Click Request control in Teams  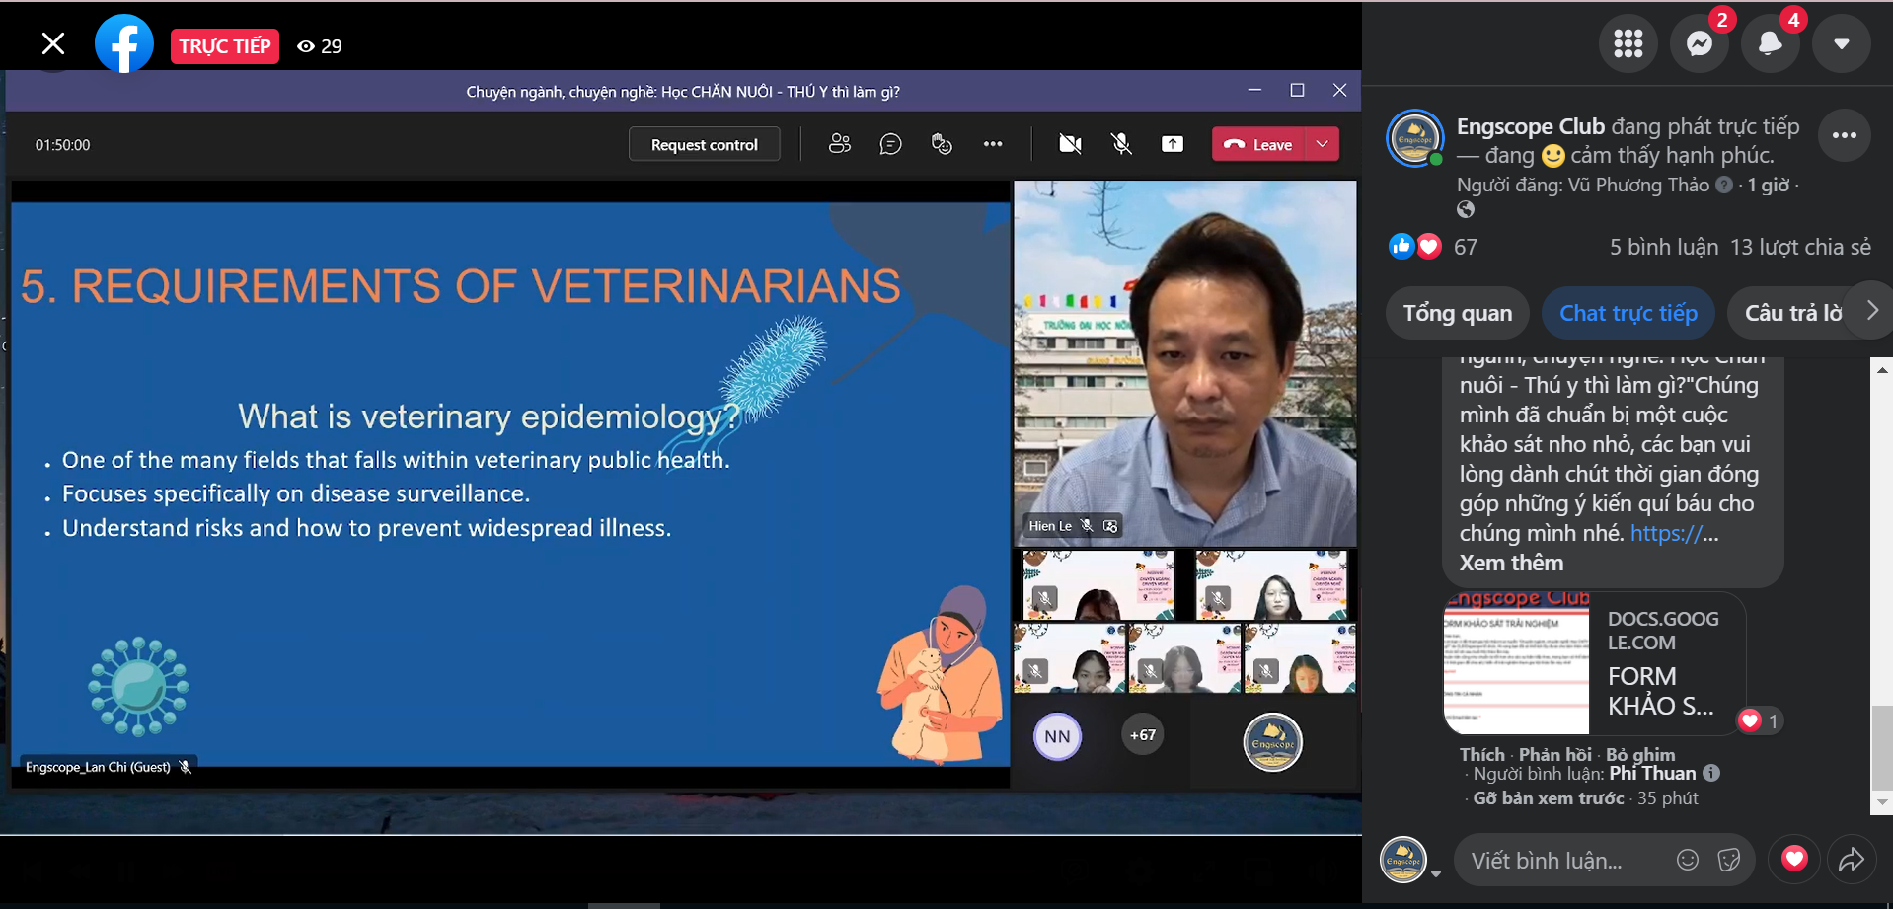(704, 144)
